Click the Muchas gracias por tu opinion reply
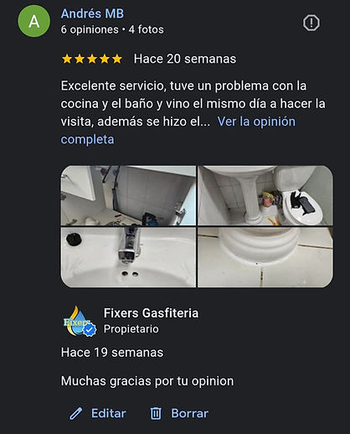 point(147,381)
